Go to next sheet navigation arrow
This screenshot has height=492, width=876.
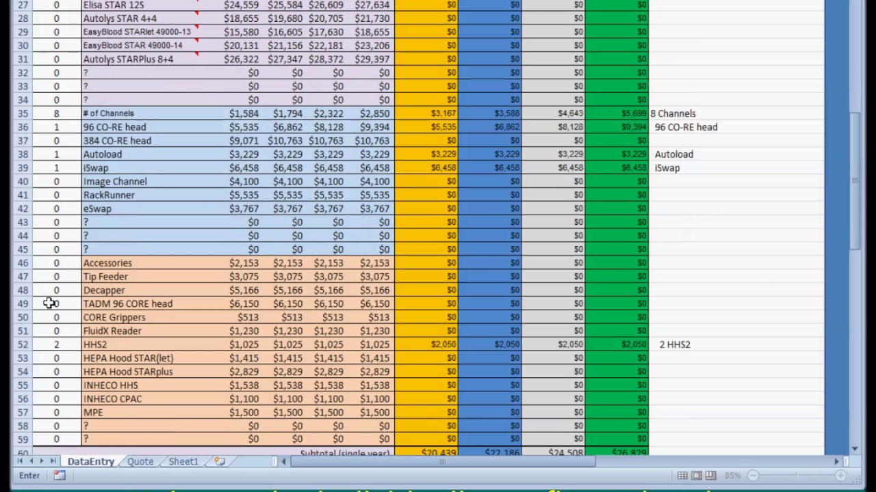click(42, 462)
